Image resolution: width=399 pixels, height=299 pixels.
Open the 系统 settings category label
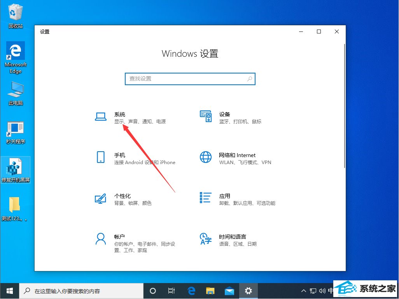click(x=120, y=115)
